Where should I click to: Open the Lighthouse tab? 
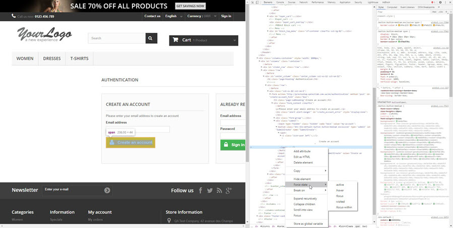coord(373,3)
